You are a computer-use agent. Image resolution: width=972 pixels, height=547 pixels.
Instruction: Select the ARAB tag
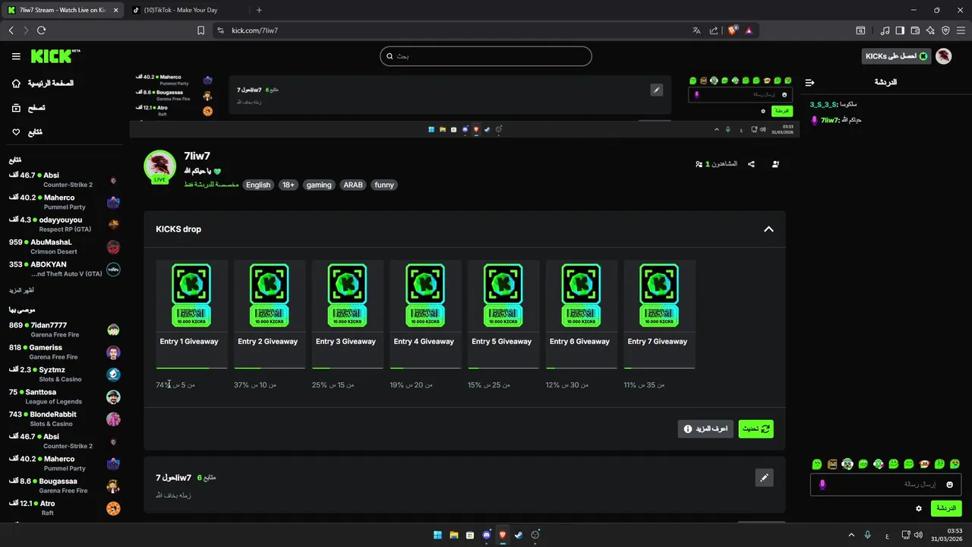click(353, 185)
